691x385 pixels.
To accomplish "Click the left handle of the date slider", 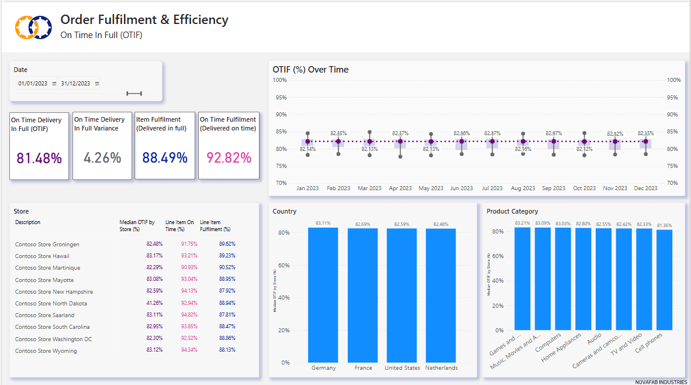I will (127, 93).
